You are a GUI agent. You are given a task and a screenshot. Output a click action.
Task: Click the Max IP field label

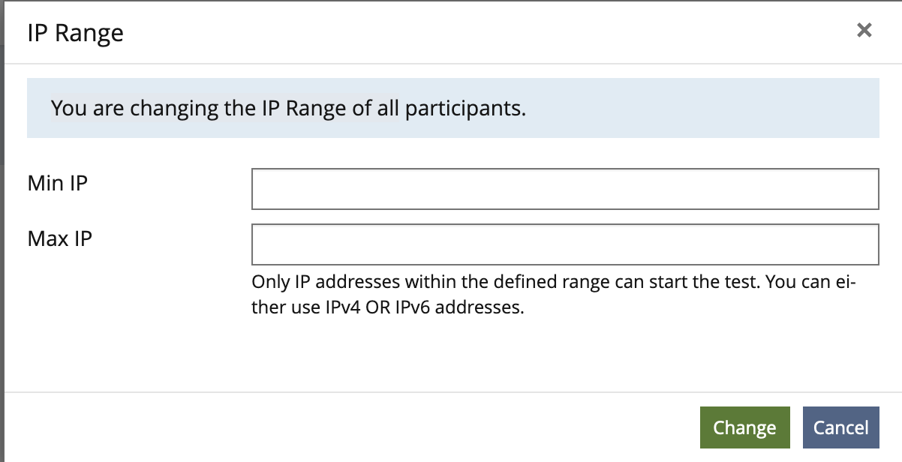[59, 238]
